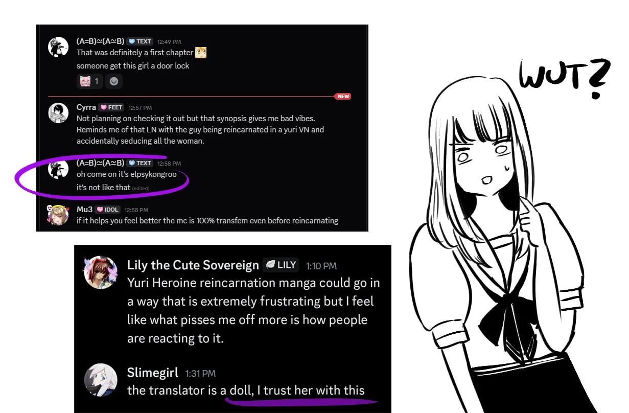Click the emoji after 'first chapter' text
Viewport: 629px width, 413px height.
(x=201, y=52)
